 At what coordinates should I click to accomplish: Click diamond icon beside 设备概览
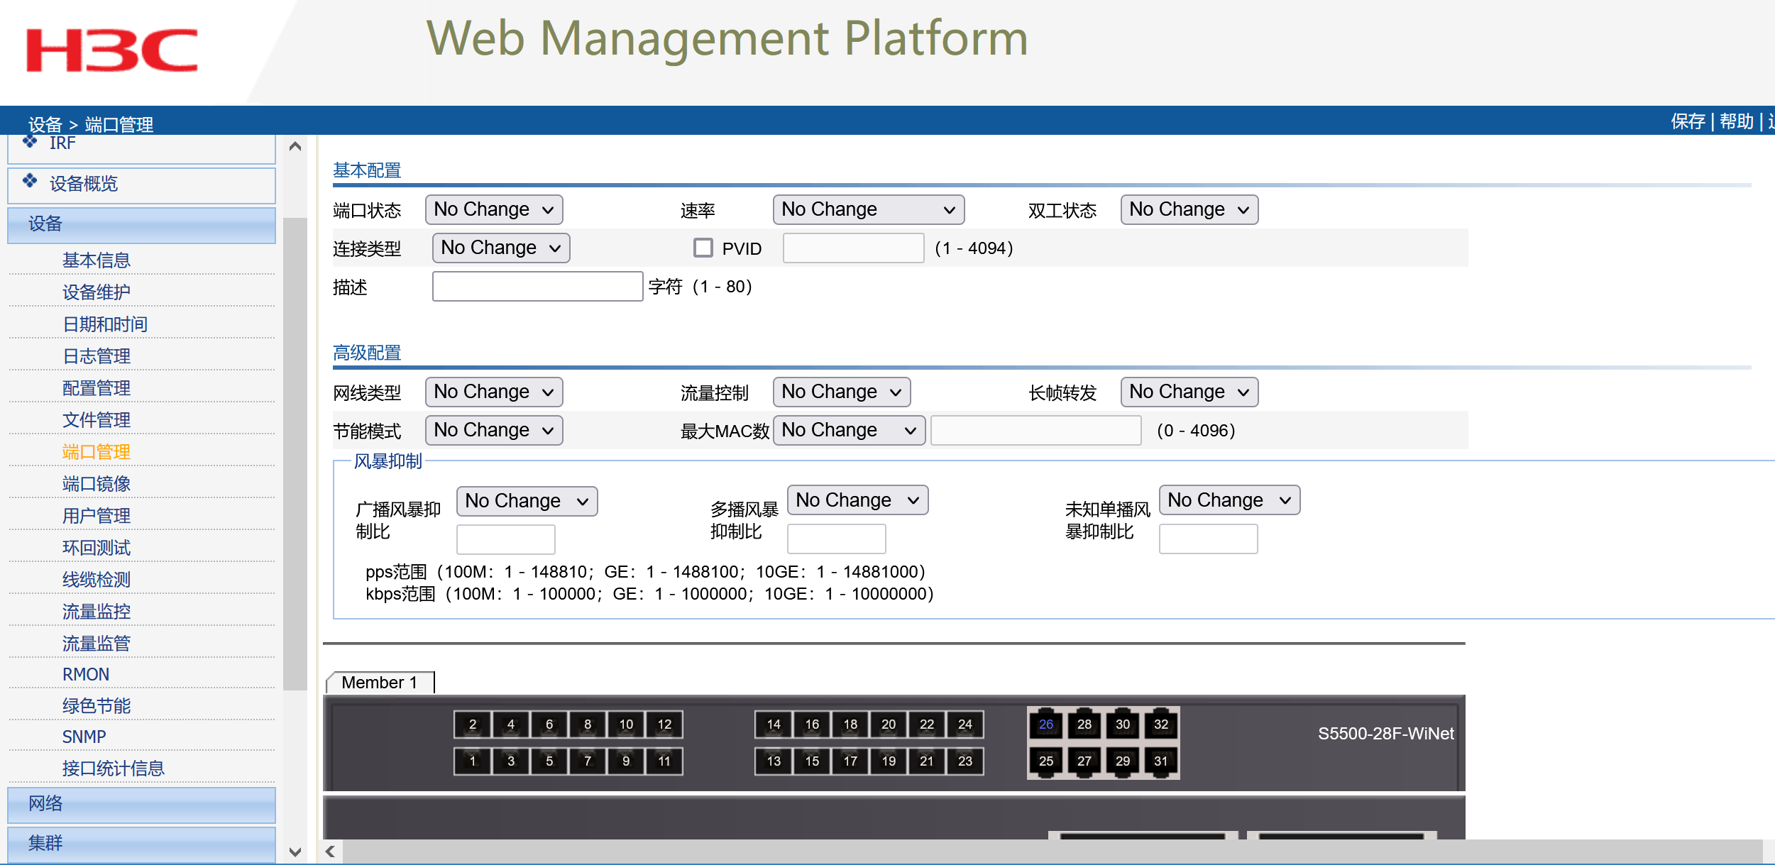tap(30, 182)
